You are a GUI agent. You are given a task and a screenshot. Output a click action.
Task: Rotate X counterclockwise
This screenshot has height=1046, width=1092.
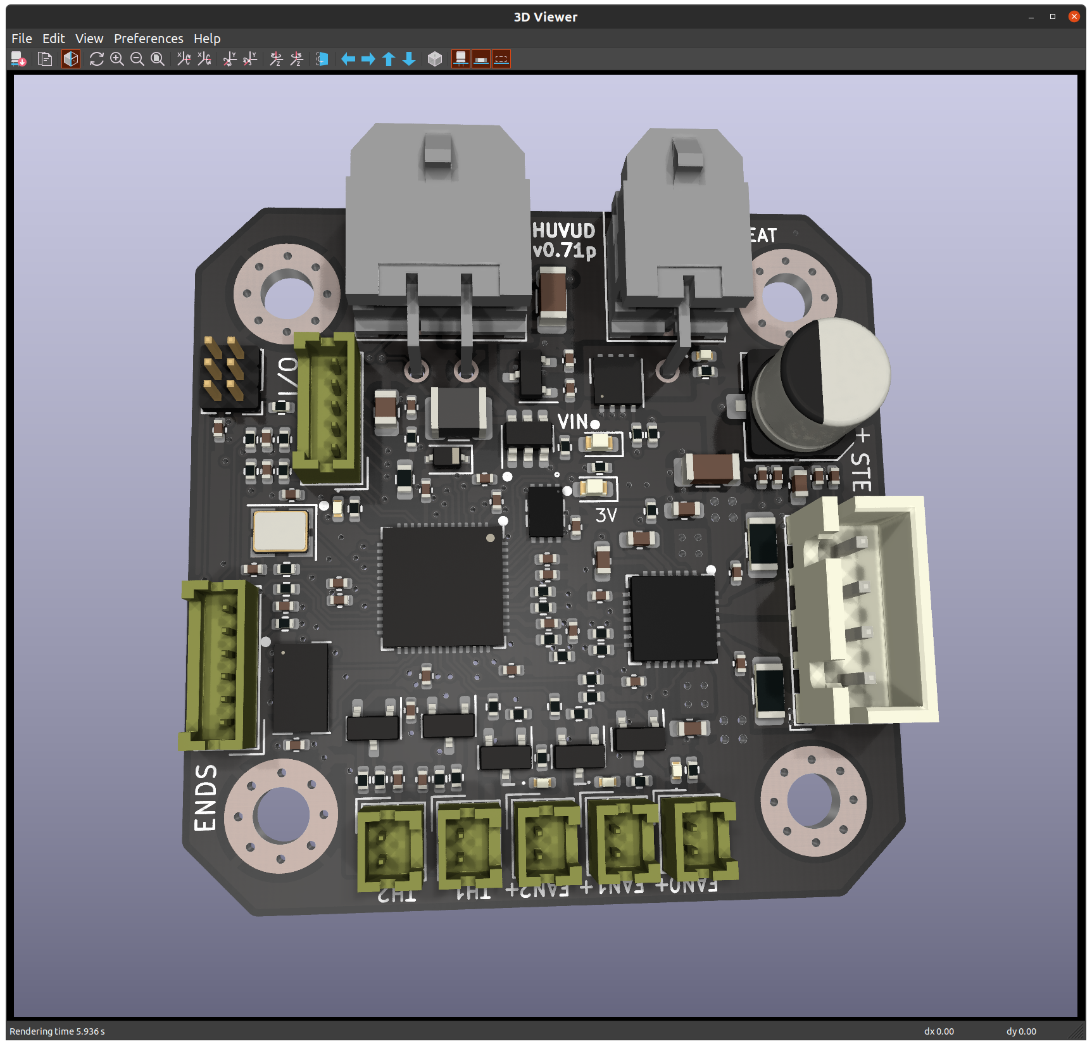click(204, 60)
